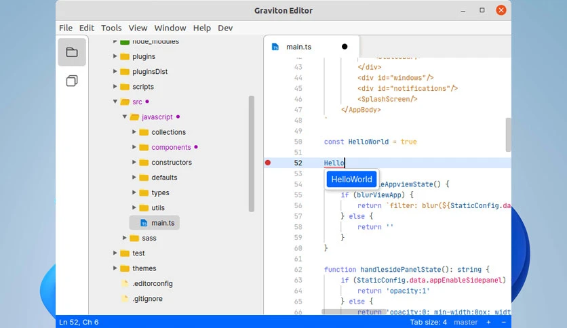Expand the scripts folder arrow
The width and height of the screenshot is (567, 328).
(x=115, y=87)
